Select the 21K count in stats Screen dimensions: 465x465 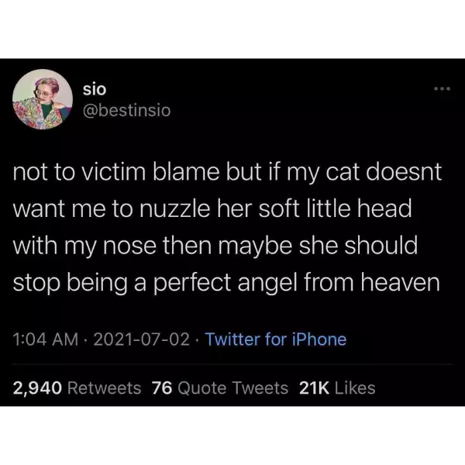[x=314, y=388]
